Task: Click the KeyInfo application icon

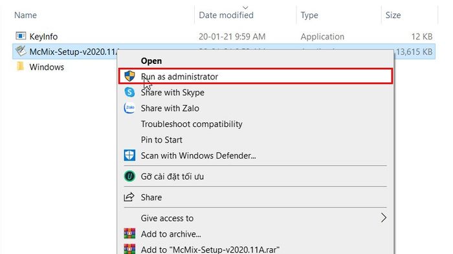Action: point(21,35)
